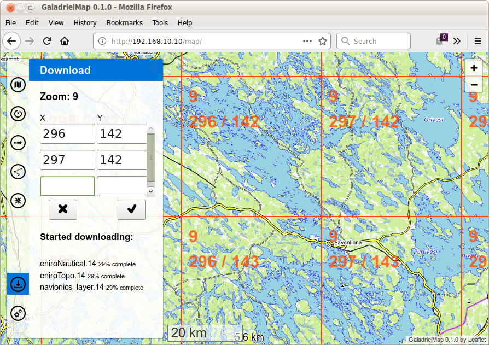The image size is (489, 345).
Task: Click the X field containing 296
Action: pyautogui.click(x=67, y=134)
